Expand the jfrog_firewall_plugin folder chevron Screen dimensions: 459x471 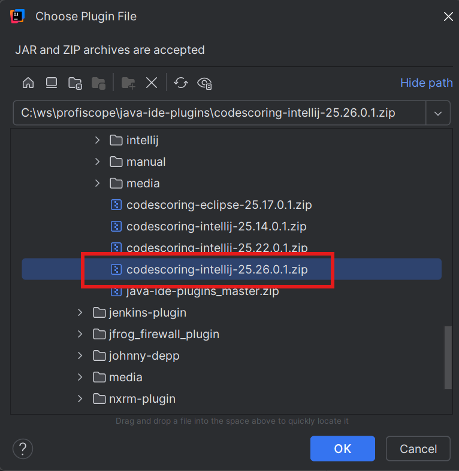pyautogui.click(x=80, y=334)
